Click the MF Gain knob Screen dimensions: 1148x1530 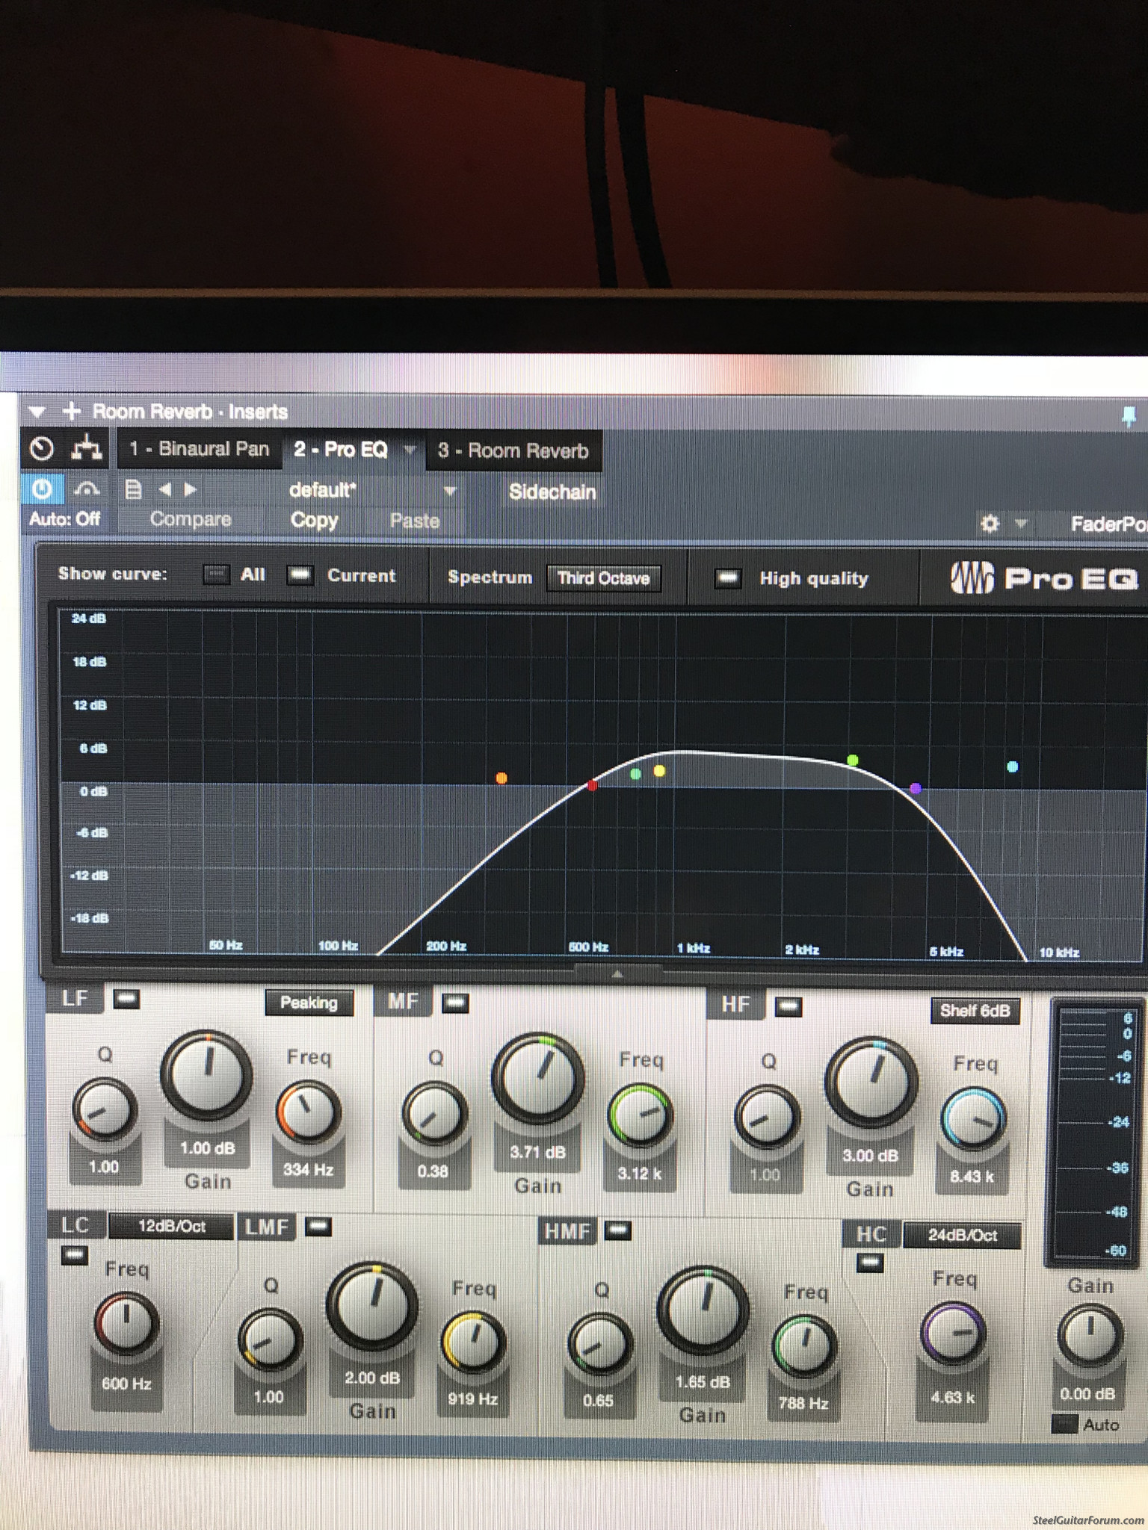(x=537, y=1077)
